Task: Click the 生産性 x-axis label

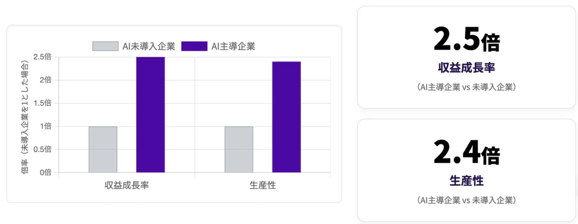Action: point(263,185)
